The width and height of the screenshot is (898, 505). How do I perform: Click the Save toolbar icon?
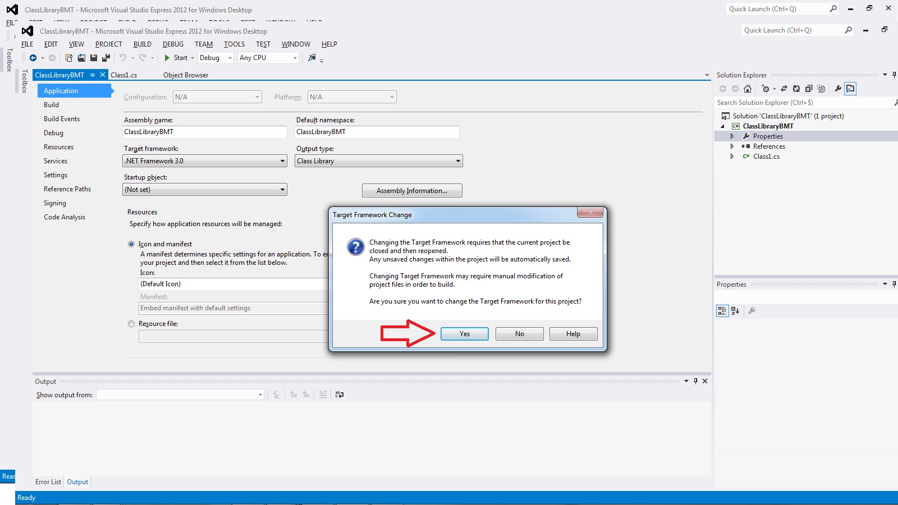[x=94, y=58]
